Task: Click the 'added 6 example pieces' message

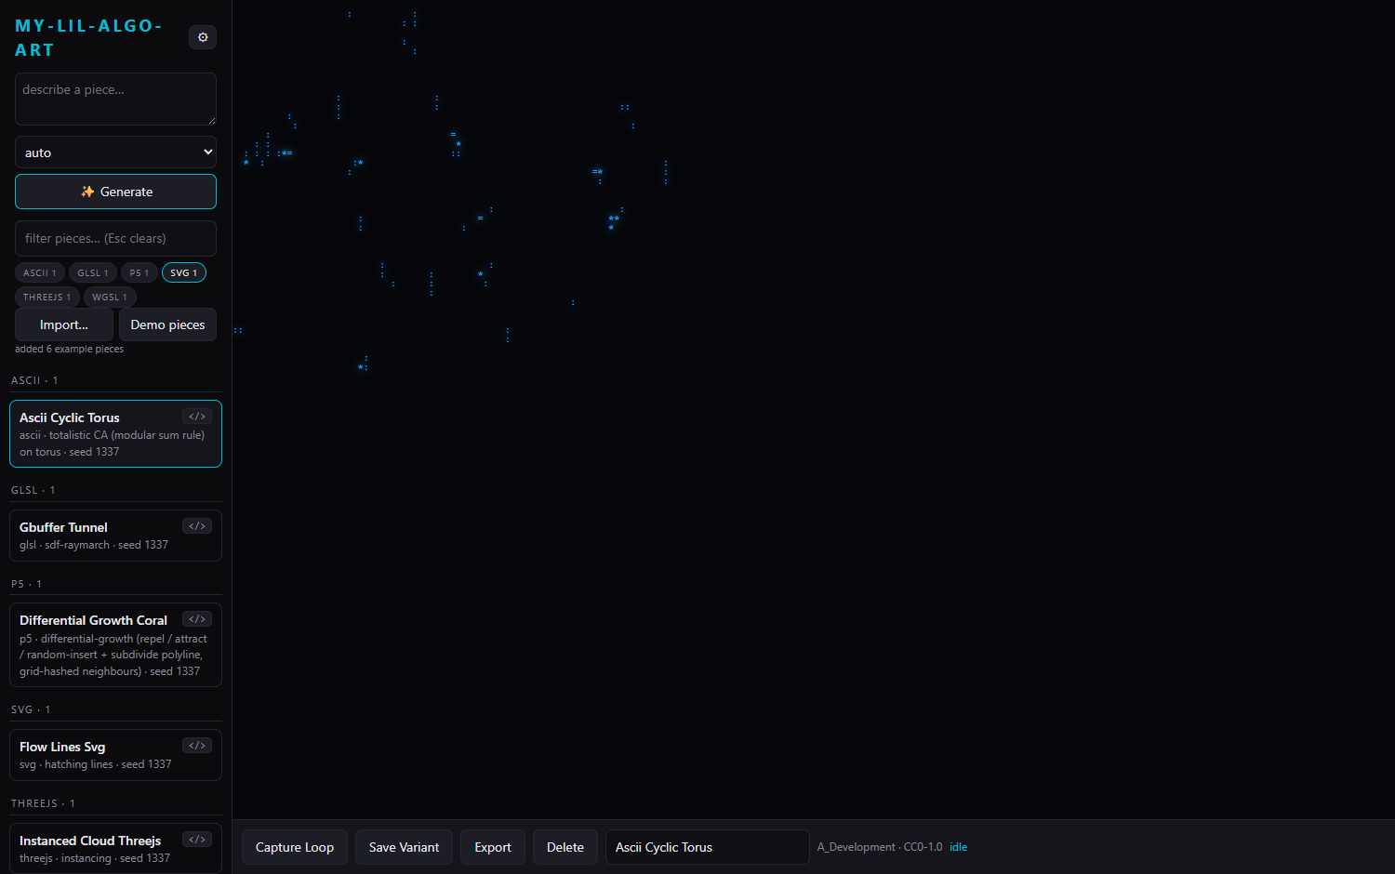Action: tap(69, 349)
